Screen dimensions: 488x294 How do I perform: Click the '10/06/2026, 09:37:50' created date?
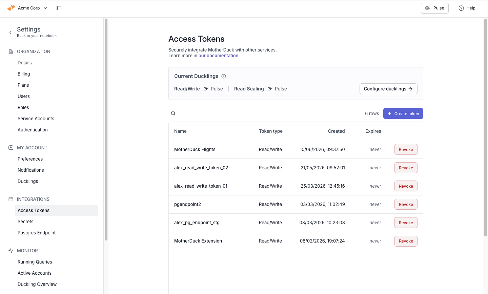point(322,149)
